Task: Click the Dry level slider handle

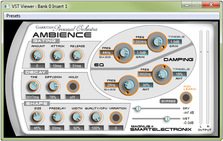Action: click(138, 109)
